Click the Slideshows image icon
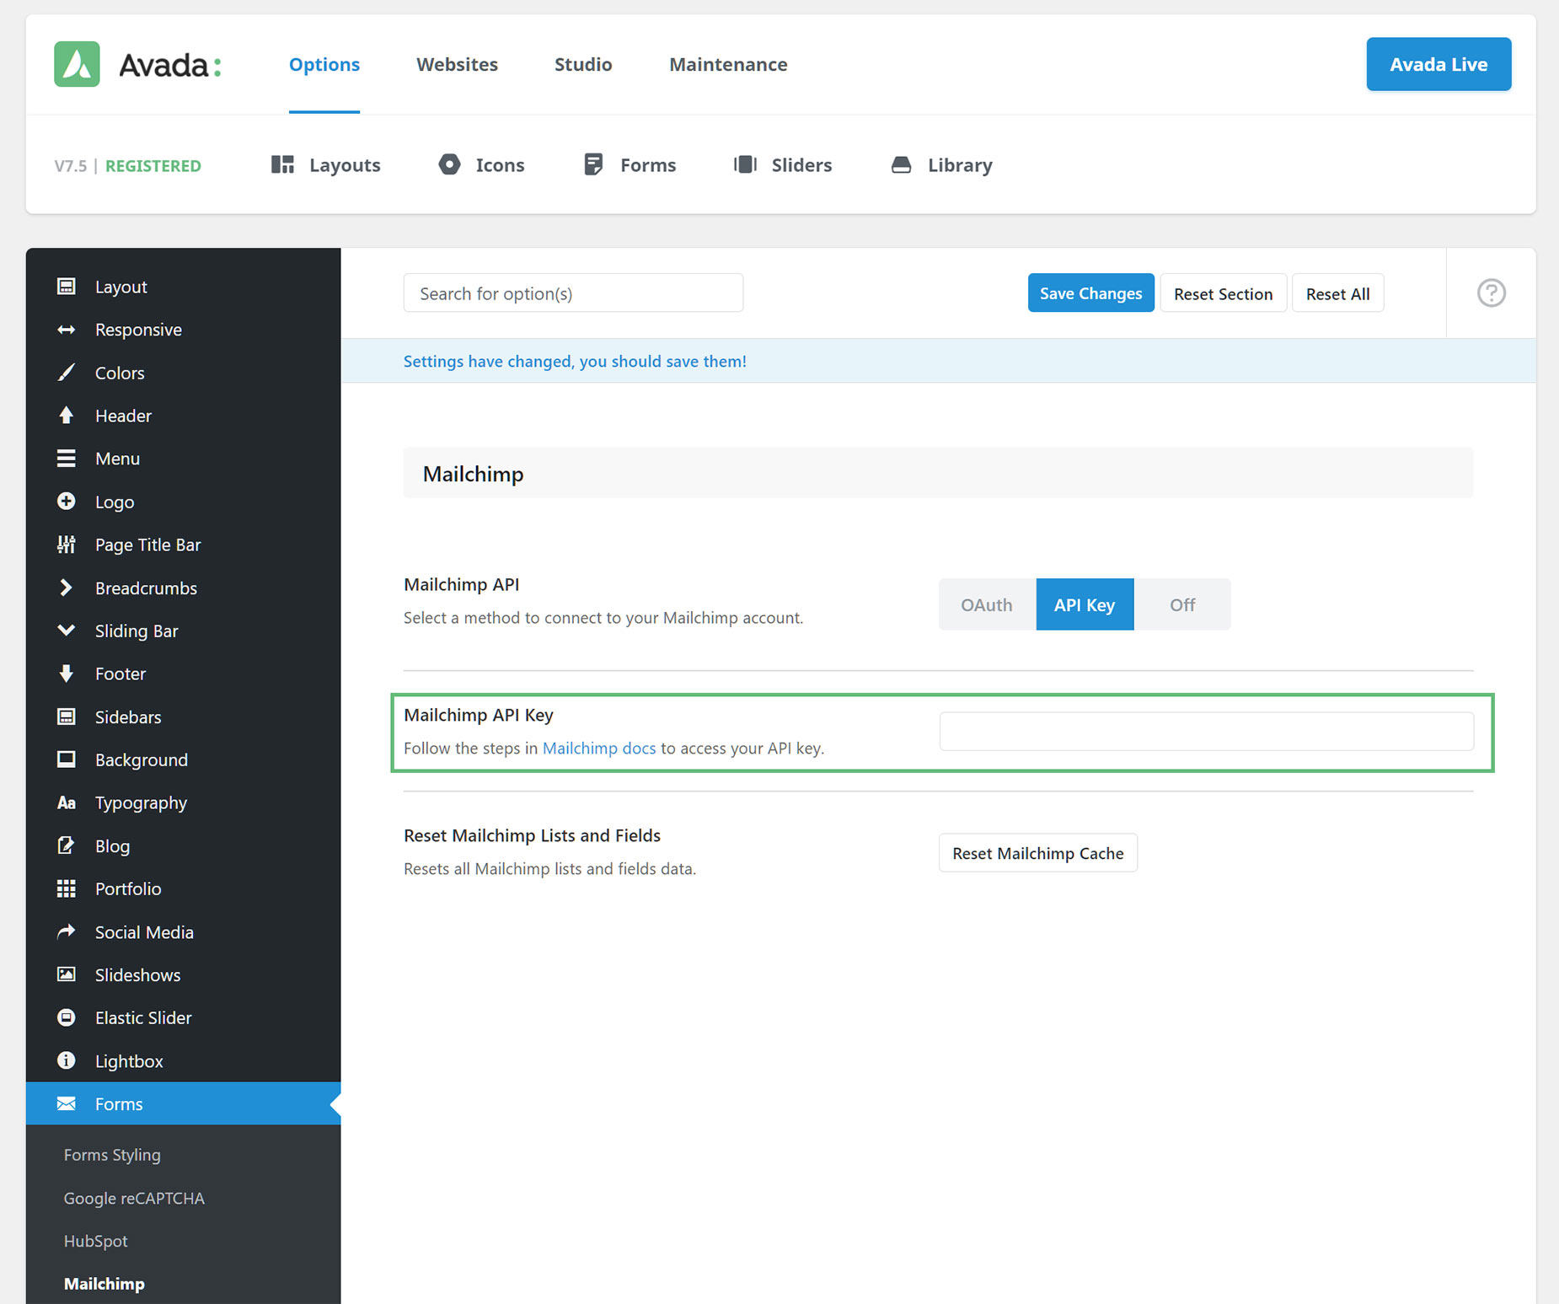The image size is (1559, 1304). (x=66, y=974)
